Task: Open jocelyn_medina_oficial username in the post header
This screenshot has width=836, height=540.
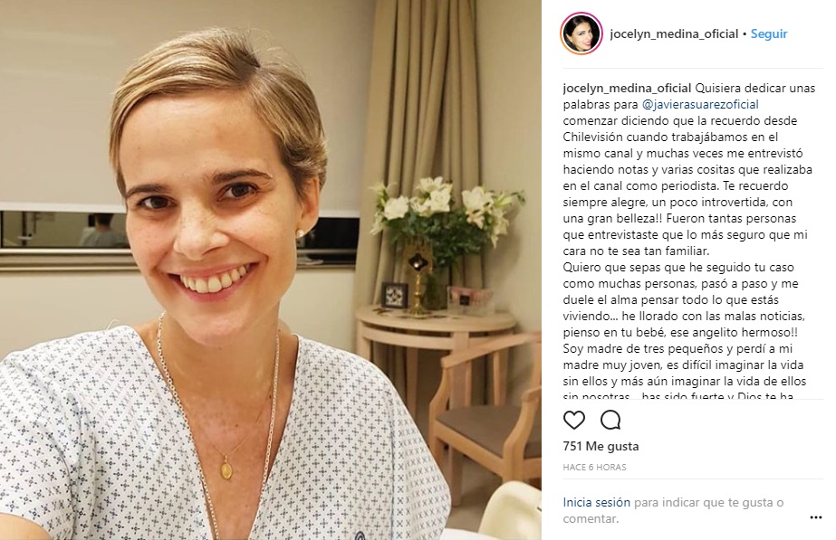Action: (x=674, y=33)
